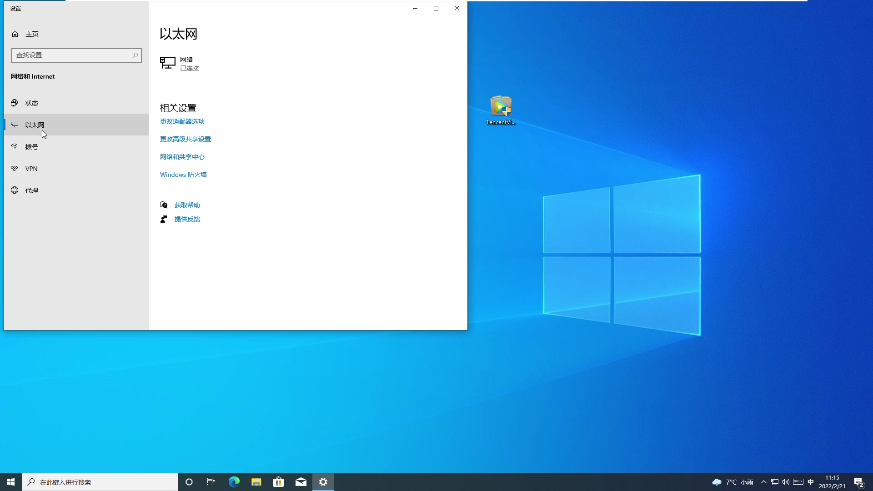Click the Task View icon
The height and width of the screenshot is (491, 873).
[x=211, y=481]
